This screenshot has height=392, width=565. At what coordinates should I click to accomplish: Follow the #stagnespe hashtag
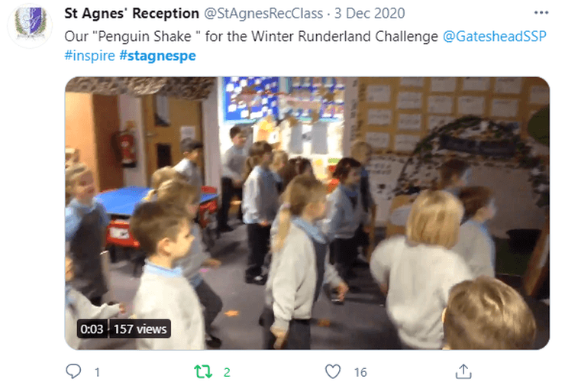[x=157, y=56]
